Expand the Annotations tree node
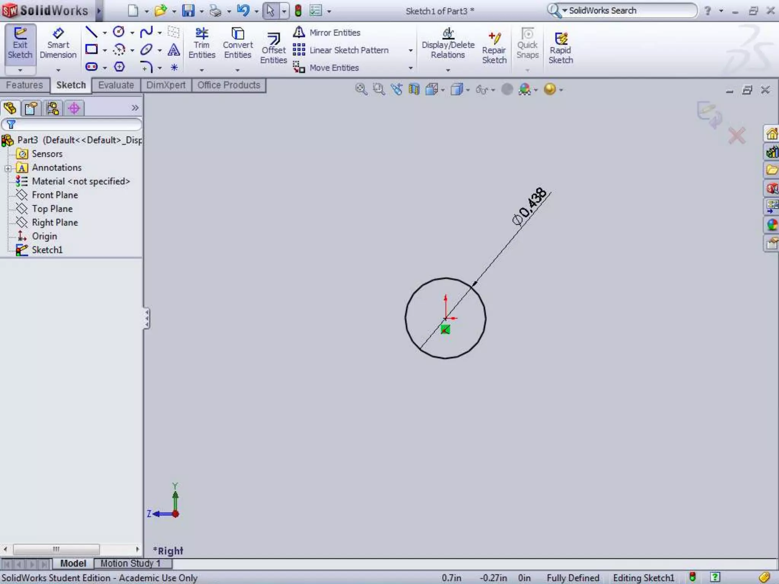Screen dimensions: 779x584 point(8,168)
